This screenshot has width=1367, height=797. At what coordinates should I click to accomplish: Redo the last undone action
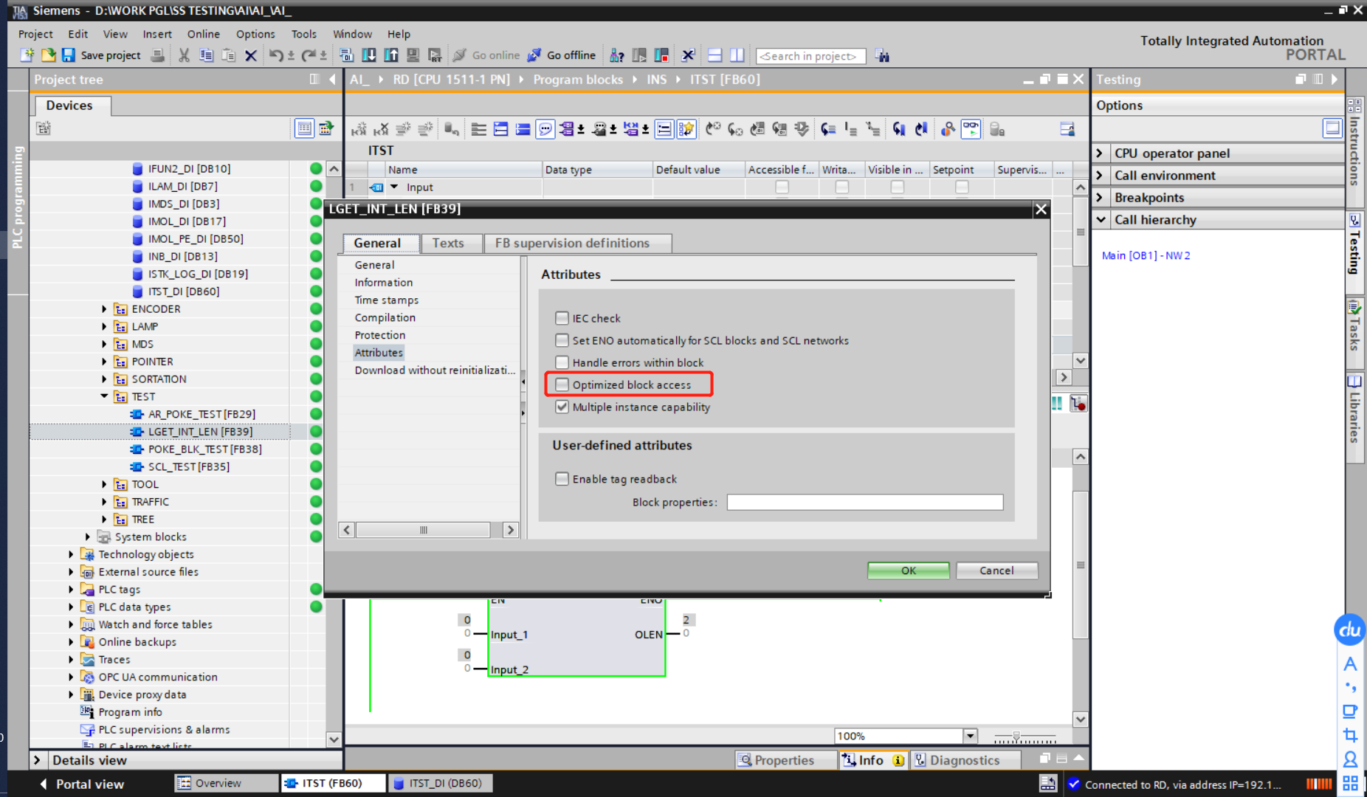pyautogui.click(x=309, y=55)
